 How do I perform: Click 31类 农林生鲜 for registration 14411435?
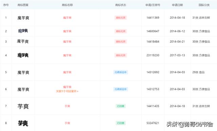pyautogui.click(x=201, y=106)
